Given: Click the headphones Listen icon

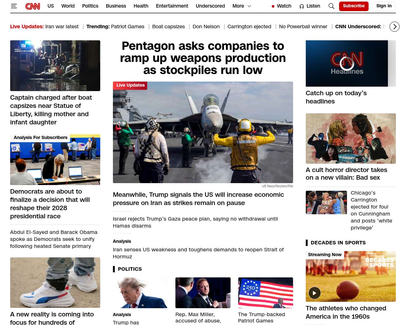Looking at the screenshot, I should (302, 6).
